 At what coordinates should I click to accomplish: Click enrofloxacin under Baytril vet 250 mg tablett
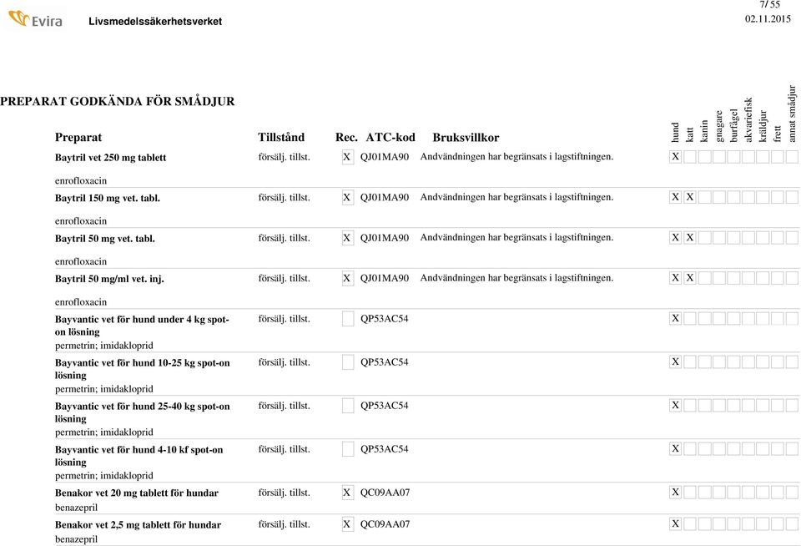(x=81, y=180)
